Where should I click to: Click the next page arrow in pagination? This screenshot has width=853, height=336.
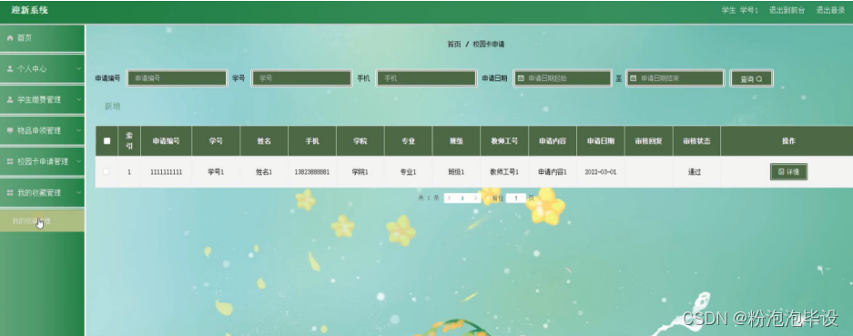[475, 199]
